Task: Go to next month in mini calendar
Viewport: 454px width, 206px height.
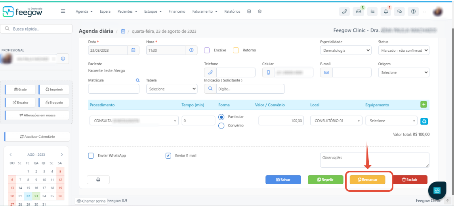Action: click(62, 155)
